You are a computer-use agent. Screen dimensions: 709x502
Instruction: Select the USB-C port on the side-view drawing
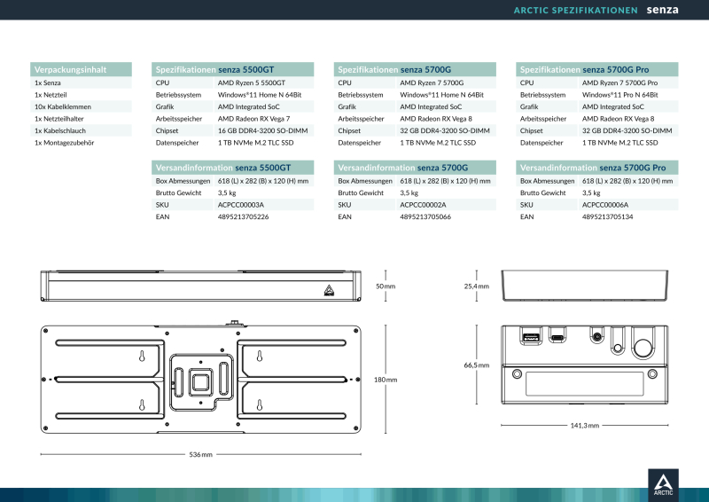coord(557,338)
